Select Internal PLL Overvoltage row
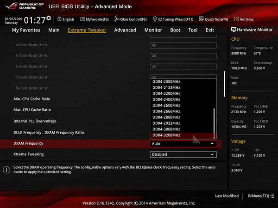The height and width of the screenshot is (208, 278). coord(35,121)
